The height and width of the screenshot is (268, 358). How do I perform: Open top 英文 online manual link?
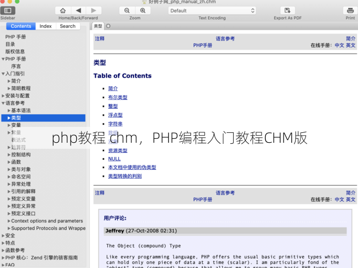[350, 45]
